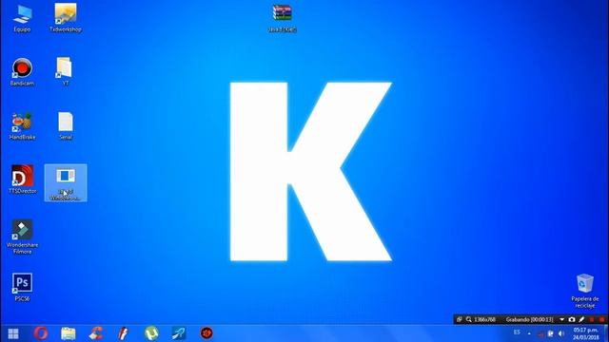Stop the recording with the red stop button
Screen dimensions: 609x342
point(601,319)
